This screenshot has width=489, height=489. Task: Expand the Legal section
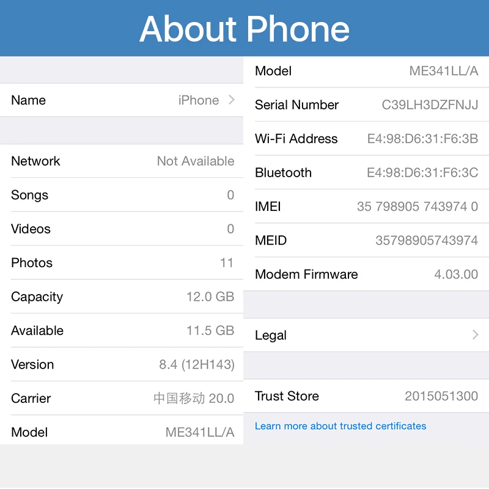coord(367,335)
